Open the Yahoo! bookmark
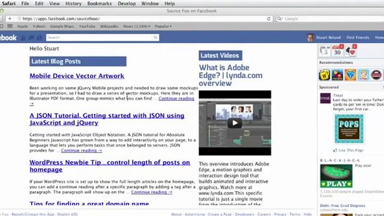This screenshot has height=216, width=384. 39,26
